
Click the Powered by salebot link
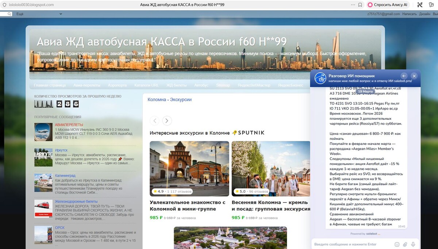click(365, 234)
